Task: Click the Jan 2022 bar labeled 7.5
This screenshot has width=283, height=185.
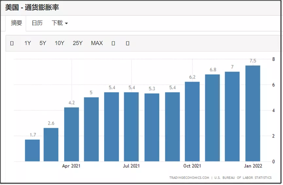Action: click(253, 114)
